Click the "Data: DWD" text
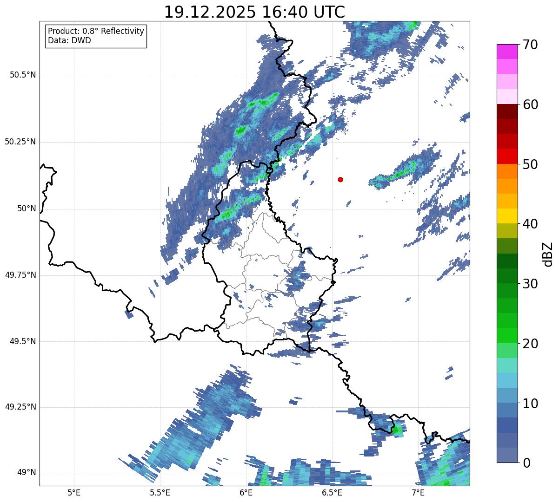559x502 pixels. (x=69, y=40)
